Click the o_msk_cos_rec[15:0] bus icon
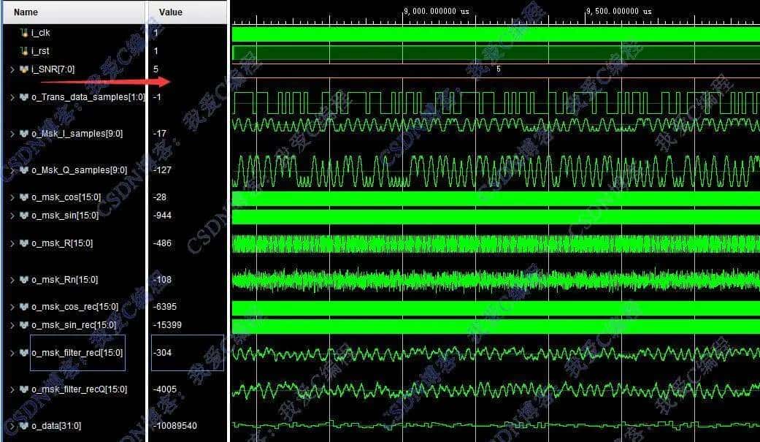This screenshot has width=760, height=442. [24, 306]
